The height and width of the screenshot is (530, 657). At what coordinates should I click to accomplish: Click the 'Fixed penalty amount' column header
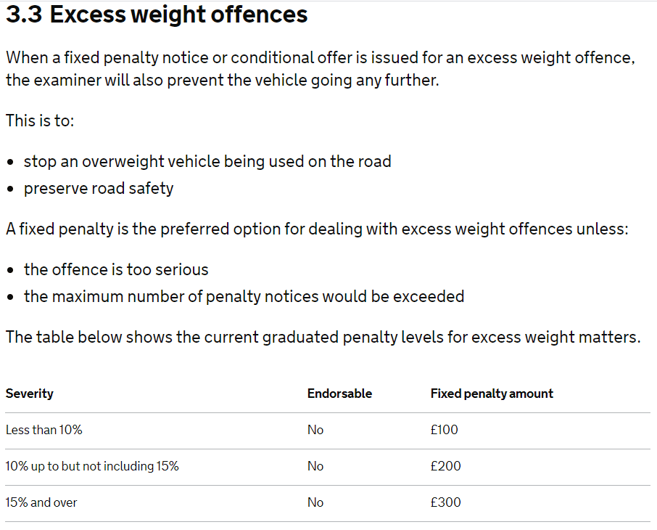click(492, 394)
